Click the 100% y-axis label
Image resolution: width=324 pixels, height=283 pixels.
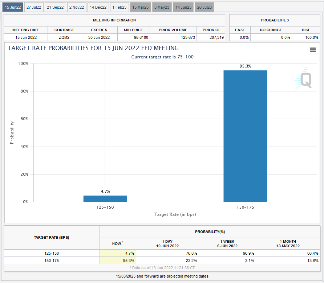pyautogui.click(x=23, y=63)
